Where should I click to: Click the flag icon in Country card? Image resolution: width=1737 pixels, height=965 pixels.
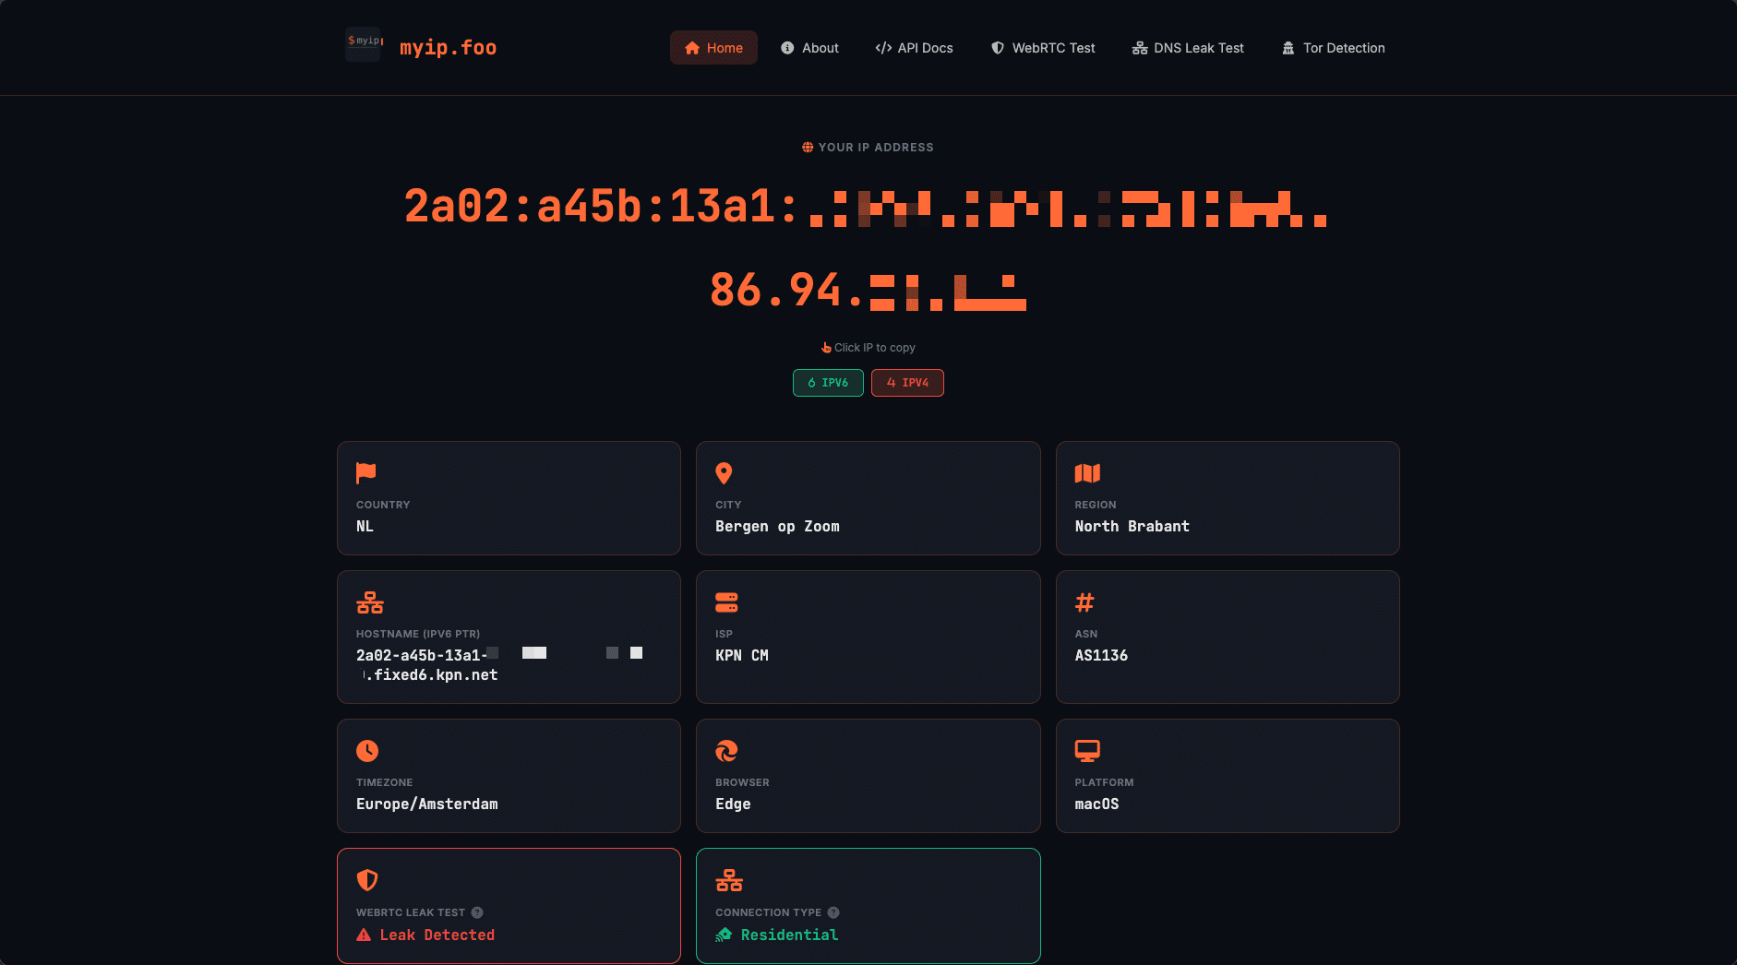(x=366, y=473)
